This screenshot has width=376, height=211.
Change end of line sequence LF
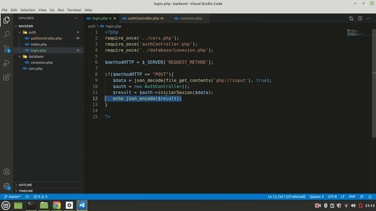tap(343, 197)
